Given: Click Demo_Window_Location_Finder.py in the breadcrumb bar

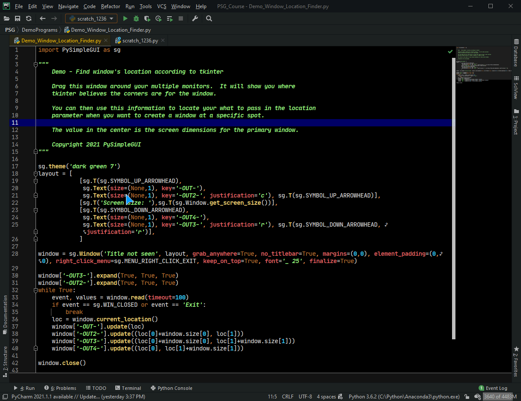Looking at the screenshot, I should (108, 30).
